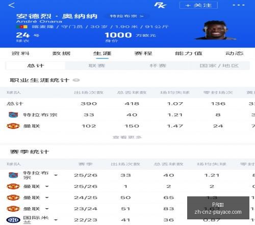
Task: Open the PK comparison icon
Action: [x=160, y=5]
